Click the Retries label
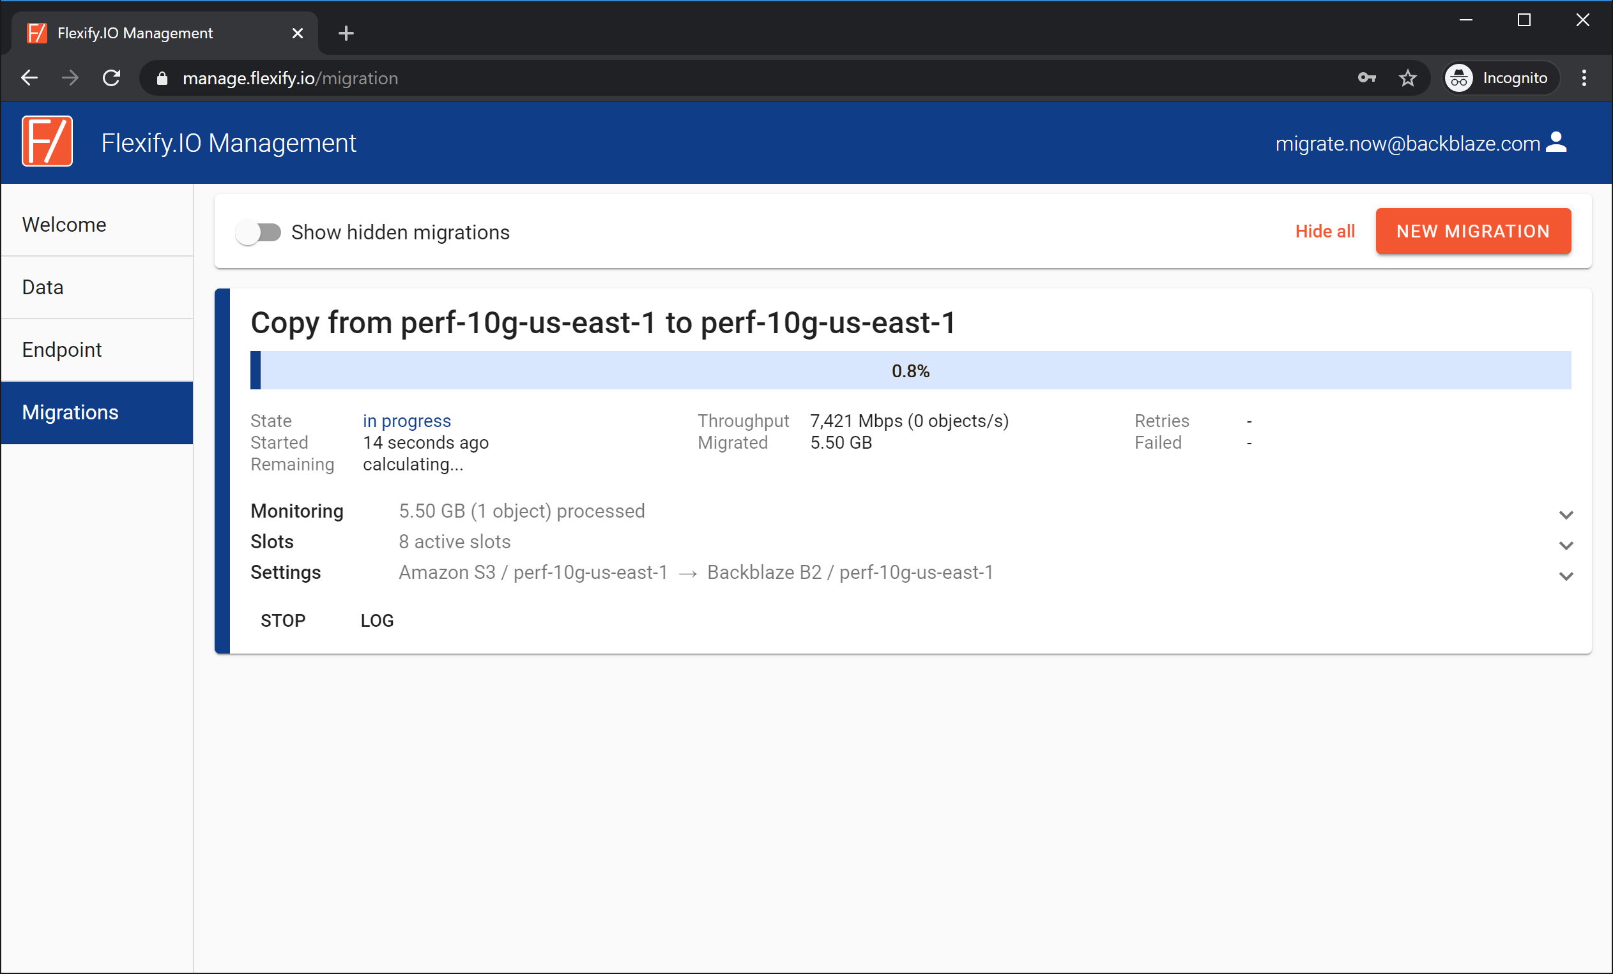The height and width of the screenshot is (974, 1613). point(1162,421)
